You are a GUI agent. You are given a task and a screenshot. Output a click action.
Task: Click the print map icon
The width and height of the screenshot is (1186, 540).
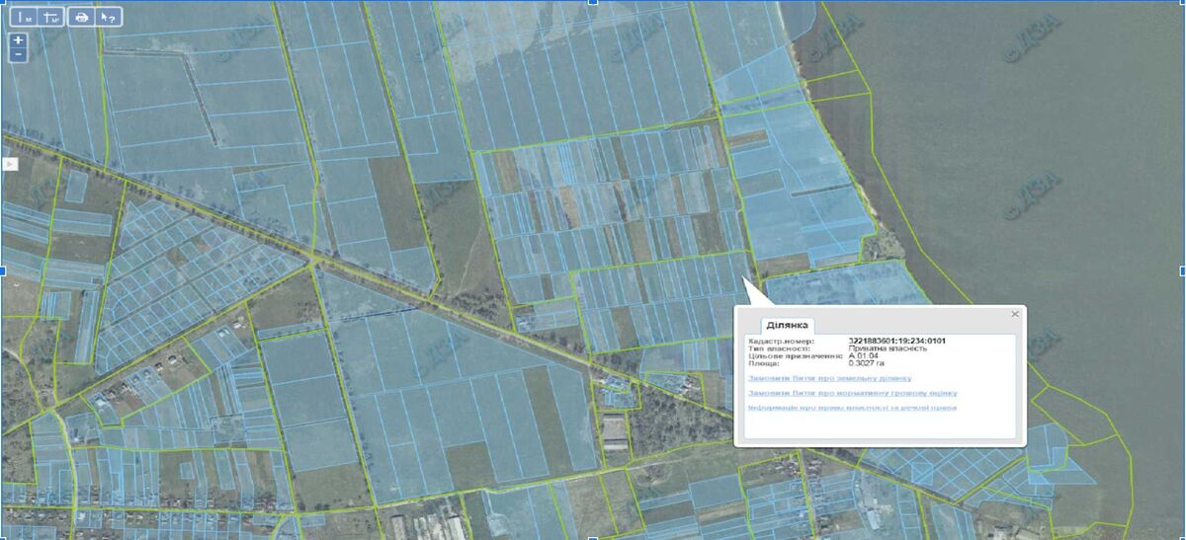[81, 17]
